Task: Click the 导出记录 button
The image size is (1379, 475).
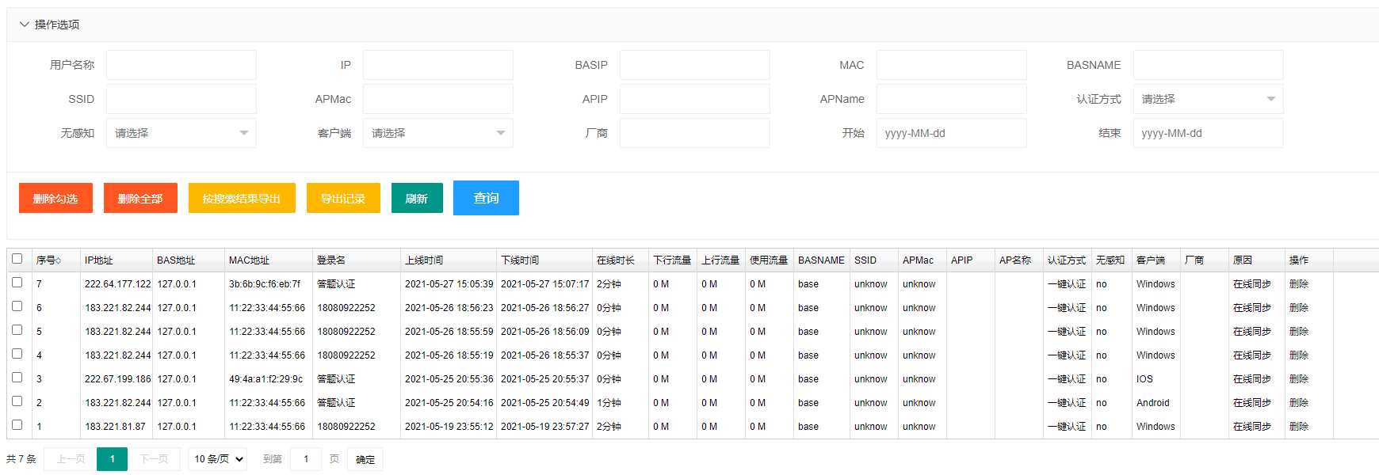Action: click(343, 199)
